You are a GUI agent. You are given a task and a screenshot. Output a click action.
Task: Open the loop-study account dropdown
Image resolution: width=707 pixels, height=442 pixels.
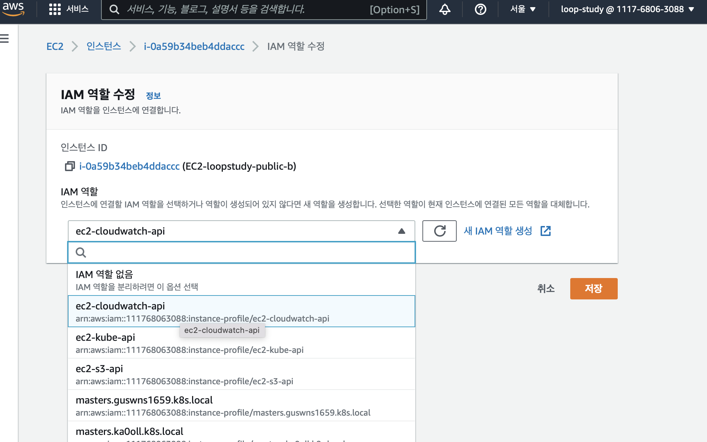pos(627,9)
